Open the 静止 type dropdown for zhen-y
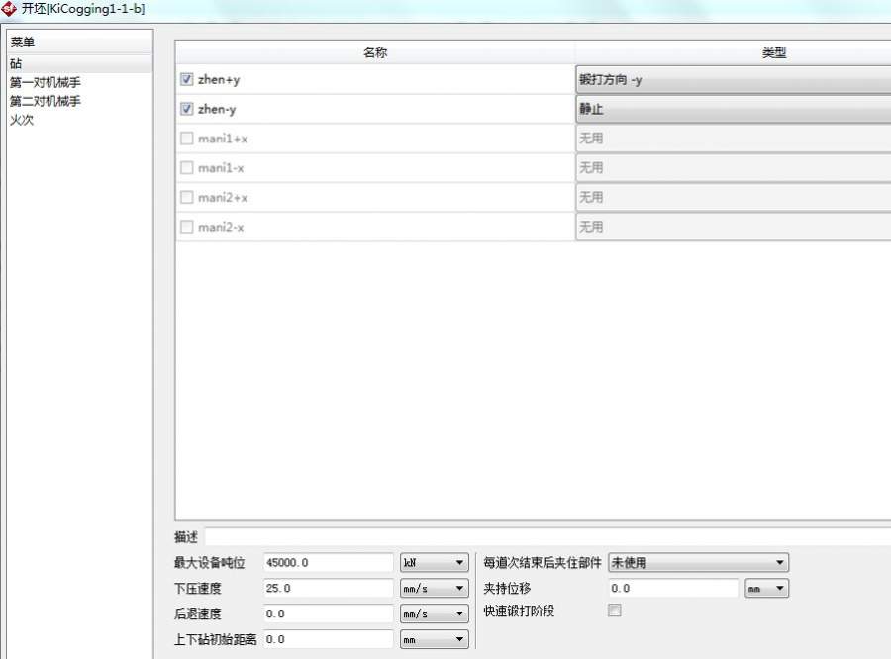 tap(733, 109)
